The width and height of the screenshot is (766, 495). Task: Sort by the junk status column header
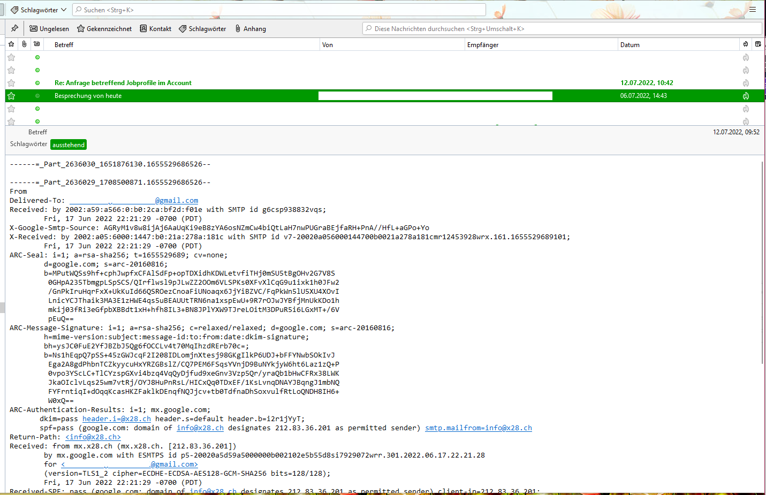click(x=746, y=44)
